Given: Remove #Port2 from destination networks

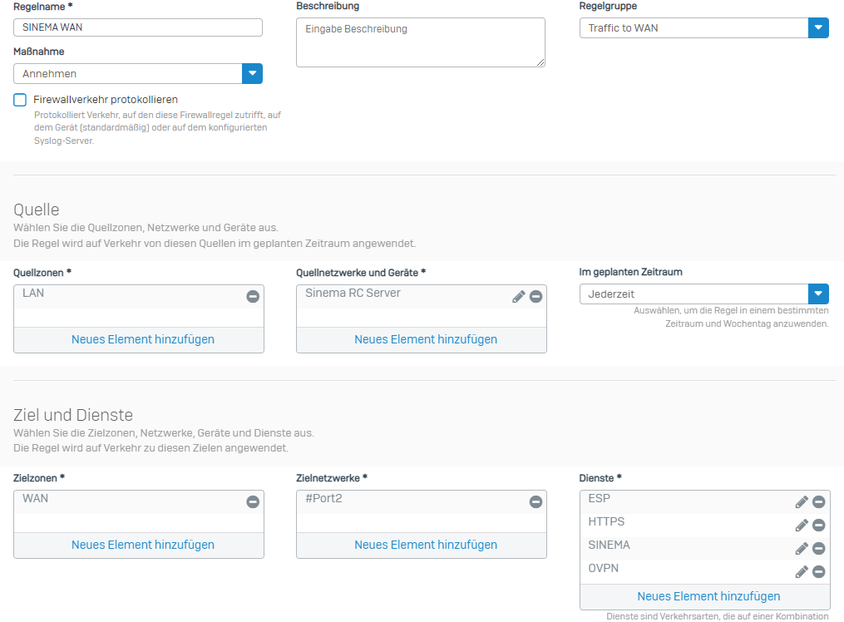Looking at the screenshot, I should (x=536, y=501).
